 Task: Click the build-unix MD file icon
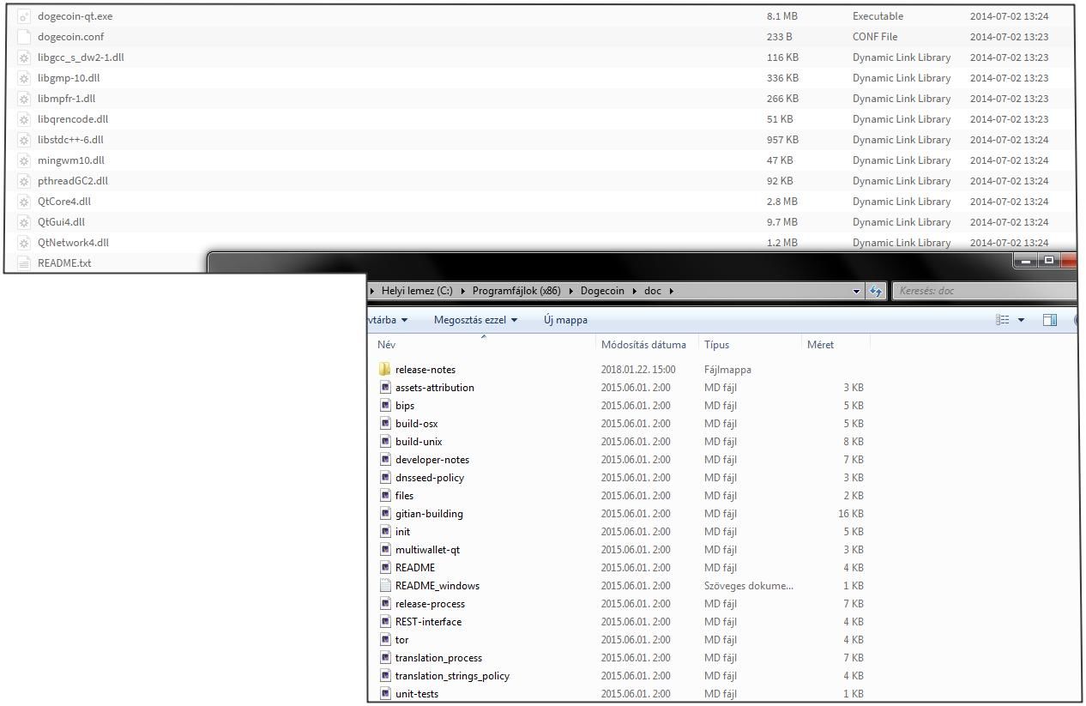[385, 442]
